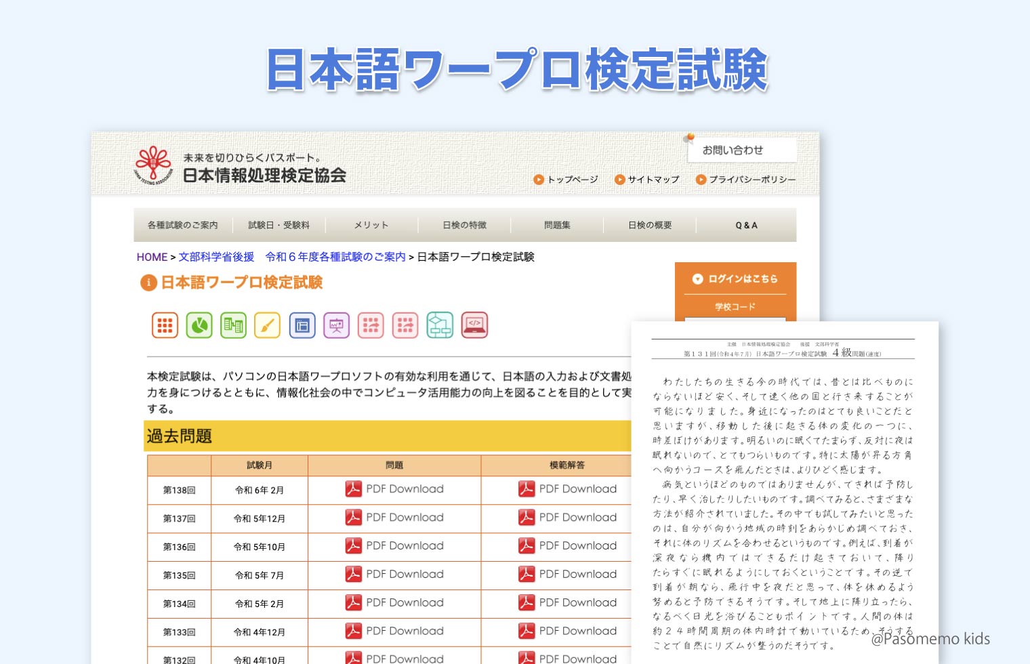
Task: Click PDF icon for 第133回 問題
Action: click(x=354, y=631)
